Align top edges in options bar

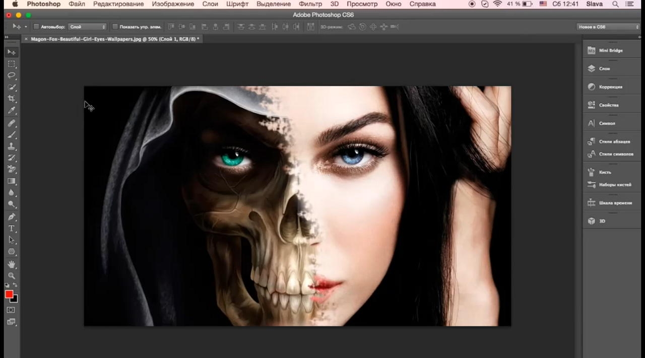coord(172,27)
